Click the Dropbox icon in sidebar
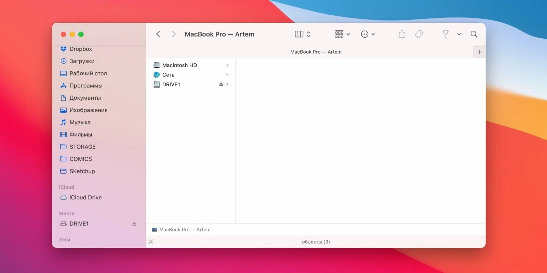 point(63,49)
